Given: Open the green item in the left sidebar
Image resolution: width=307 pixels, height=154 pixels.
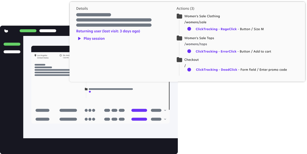Looking at the screenshot, I should click(x=12, y=44).
